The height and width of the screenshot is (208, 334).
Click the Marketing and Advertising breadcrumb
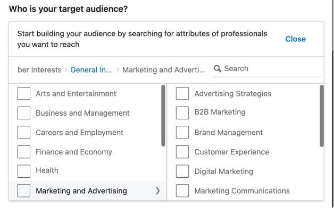coord(164,70)
